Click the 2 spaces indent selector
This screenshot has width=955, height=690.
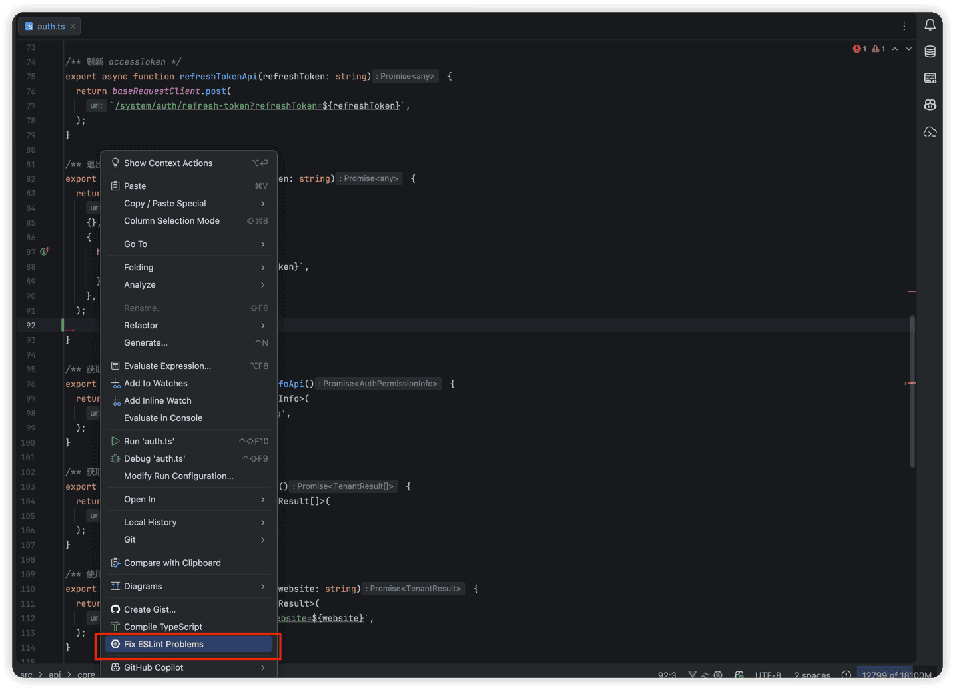tap(812, 675)
